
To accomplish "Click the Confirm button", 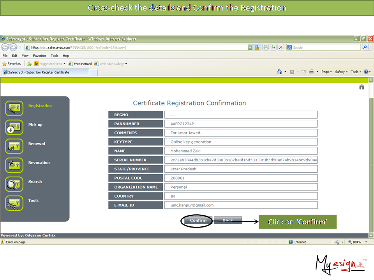I will [x=198, y=220].
